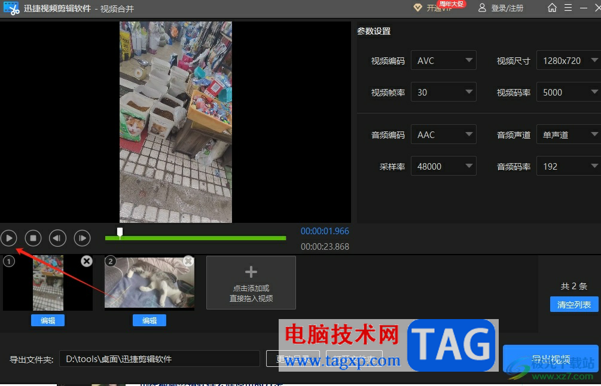Select the second cat video thumbnail
601x386 pixels.
pos(150,283)
